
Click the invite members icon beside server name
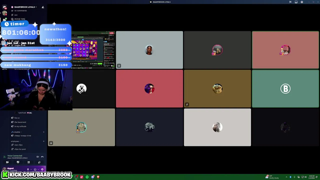pyautogui.click(x=43, y=7)
